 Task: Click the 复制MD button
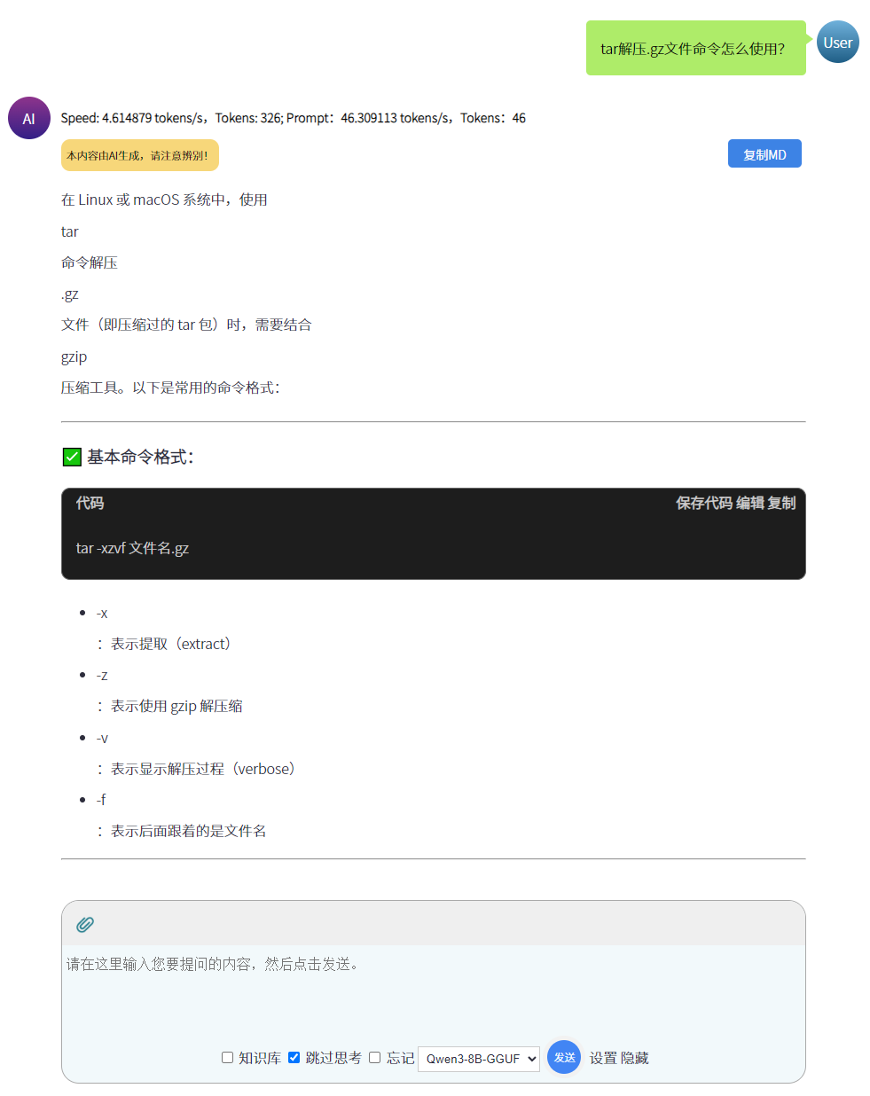click(x=764, y=154)
